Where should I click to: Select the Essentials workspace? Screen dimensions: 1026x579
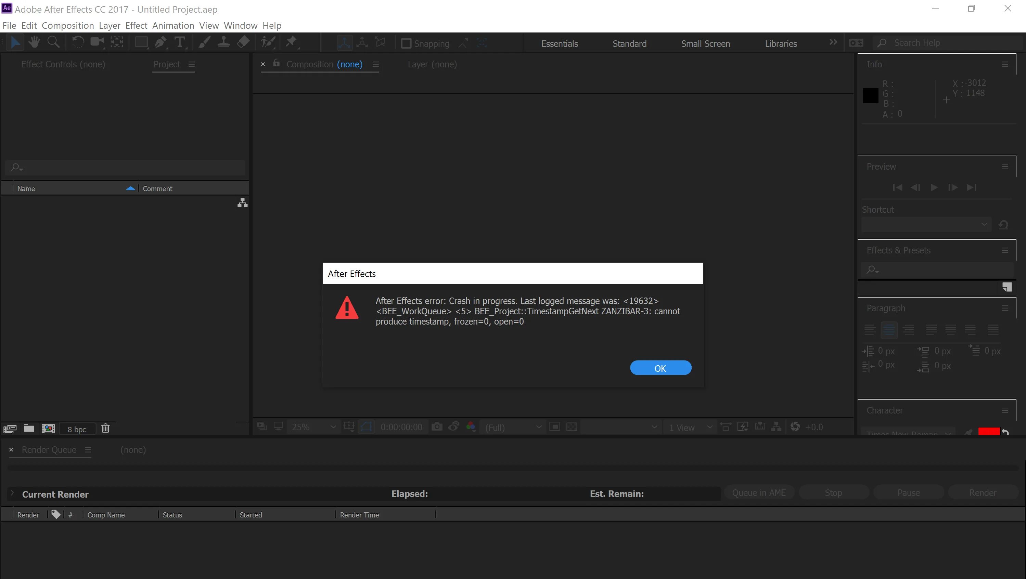click(x=559, y=44)
